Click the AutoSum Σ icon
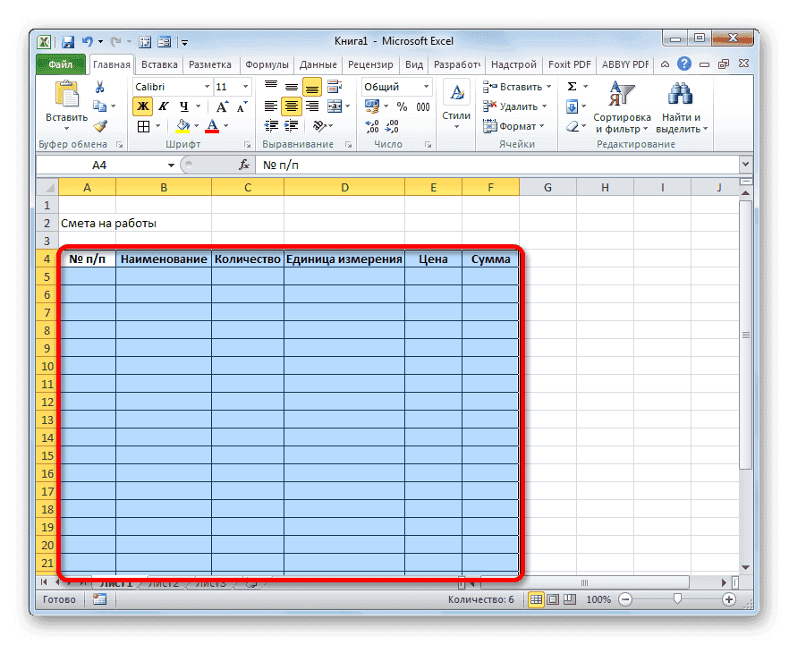The height and width of the screenshot is (645, 789). (x=573, y=86)
